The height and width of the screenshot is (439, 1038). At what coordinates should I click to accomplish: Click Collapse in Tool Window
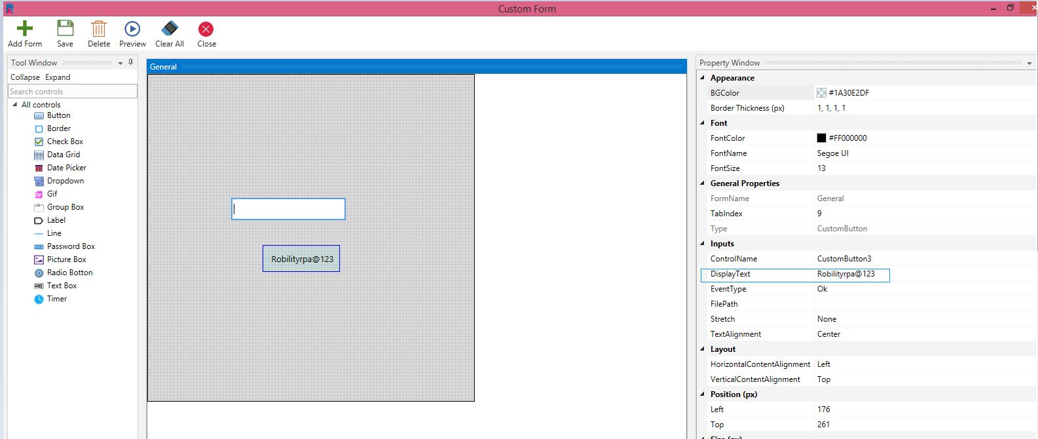pyautogui.click(x=25, y=77)
